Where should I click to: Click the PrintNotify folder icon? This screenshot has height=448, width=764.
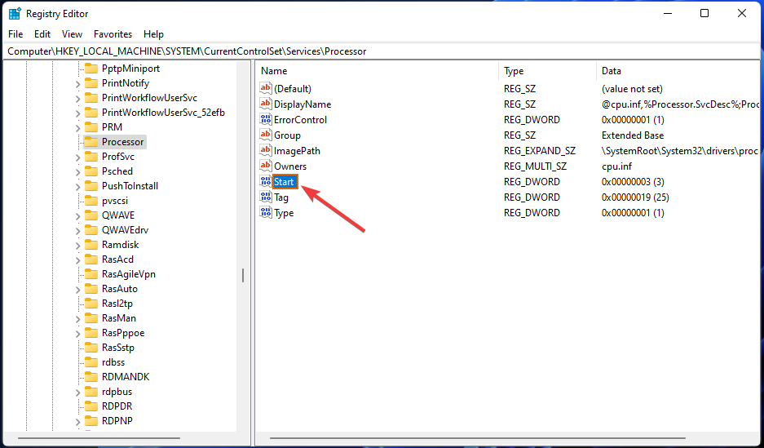pos(91,83)
